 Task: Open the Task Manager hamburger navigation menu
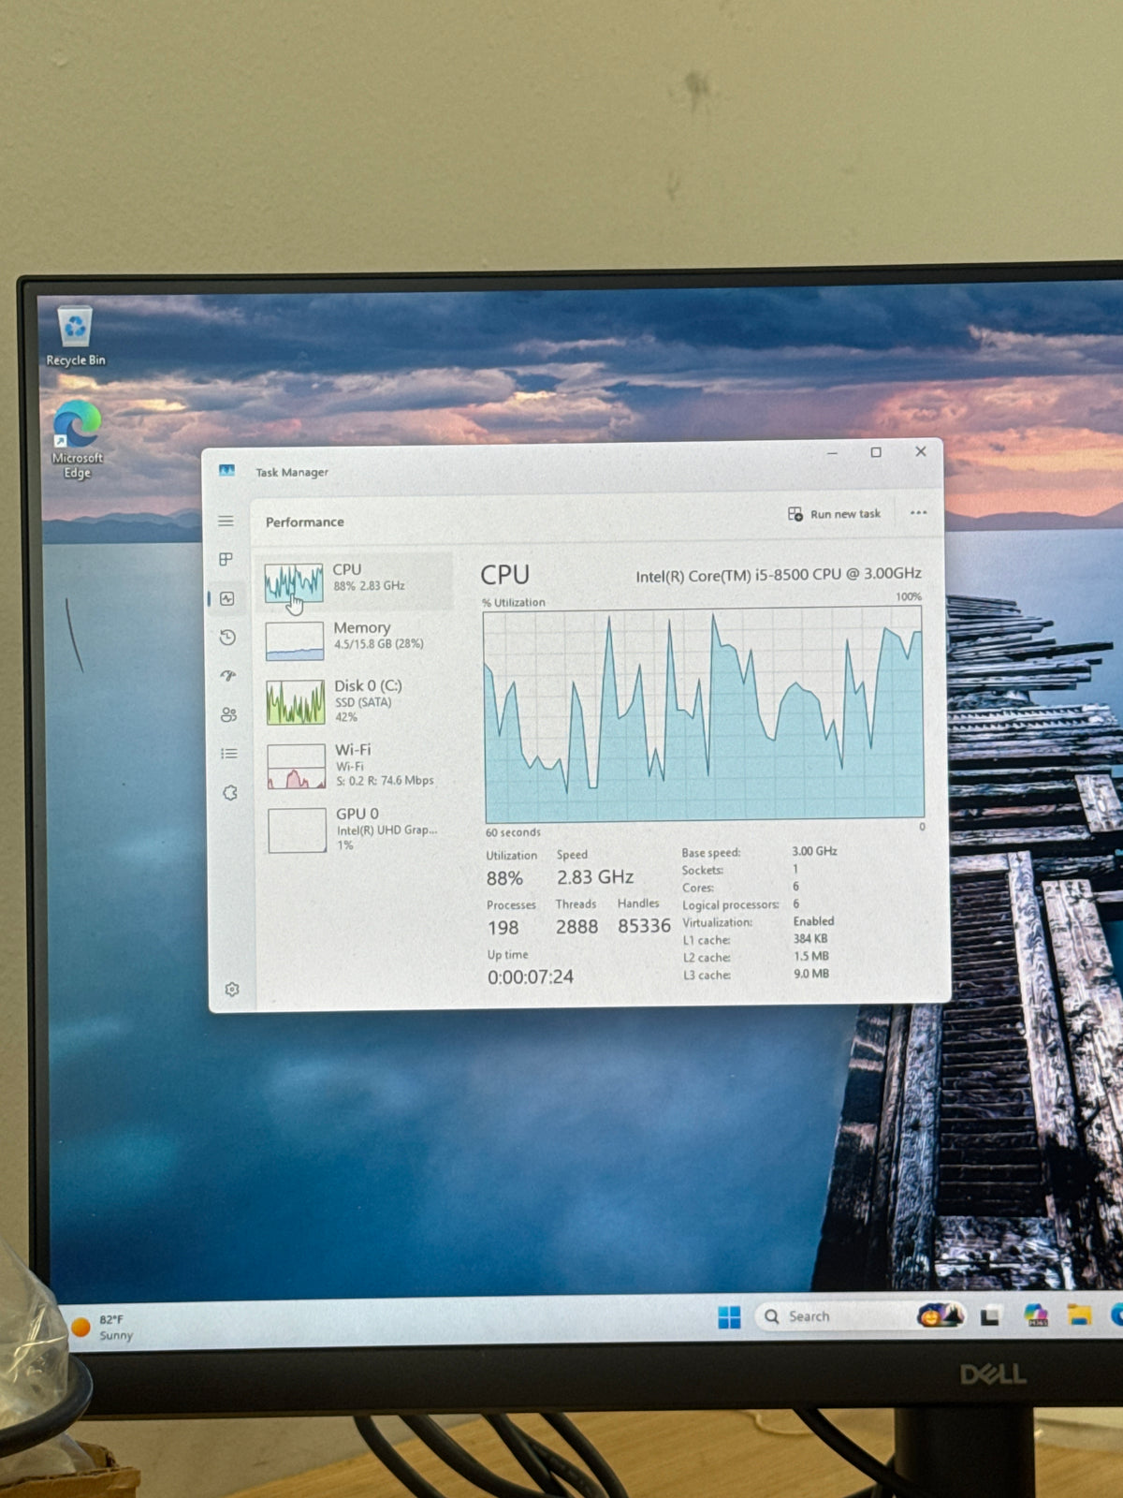(226, 521)
